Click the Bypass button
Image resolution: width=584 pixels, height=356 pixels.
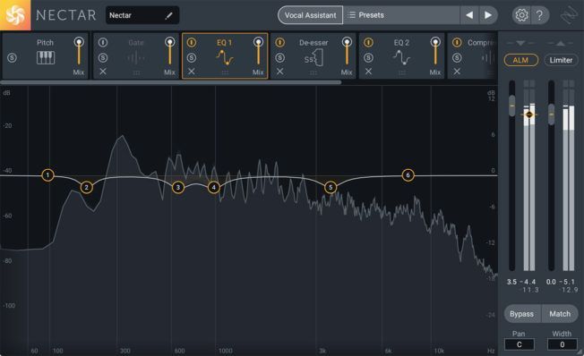point(522,314)
